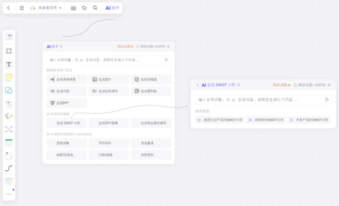The image size is (339, 206).
Task: Click 生成PPT button
Action: pos(67,103)
